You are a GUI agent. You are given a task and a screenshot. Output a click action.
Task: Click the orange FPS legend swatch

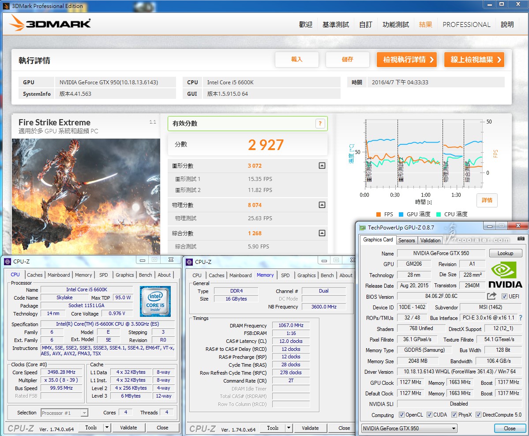(x=379, y=214)
